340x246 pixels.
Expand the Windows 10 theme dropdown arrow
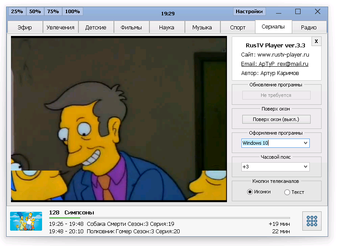coord(305,143)
